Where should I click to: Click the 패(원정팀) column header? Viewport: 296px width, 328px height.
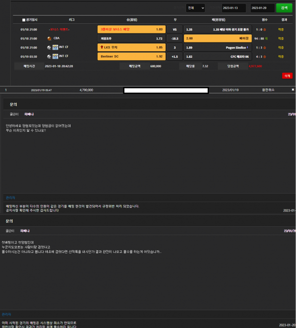[219, 20]
